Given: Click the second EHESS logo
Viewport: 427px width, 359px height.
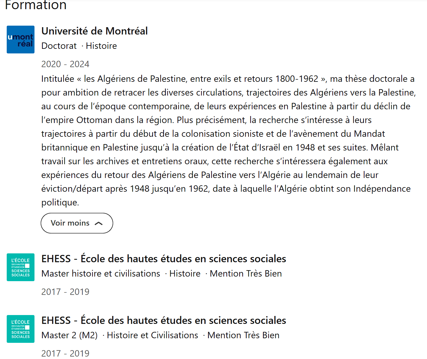Looking at the screenshot, I should coord(20,329).
